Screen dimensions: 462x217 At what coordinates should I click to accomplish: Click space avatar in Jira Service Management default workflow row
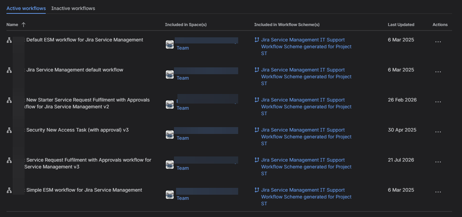(x=170, y=74)
